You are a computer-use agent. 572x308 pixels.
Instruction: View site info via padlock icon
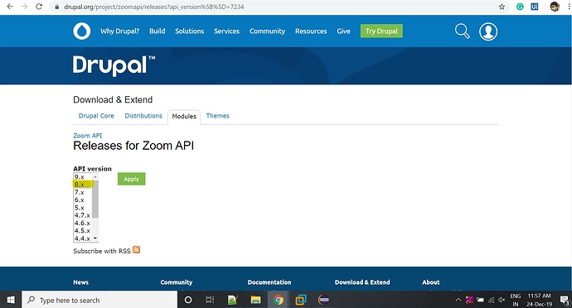[57, 7]
